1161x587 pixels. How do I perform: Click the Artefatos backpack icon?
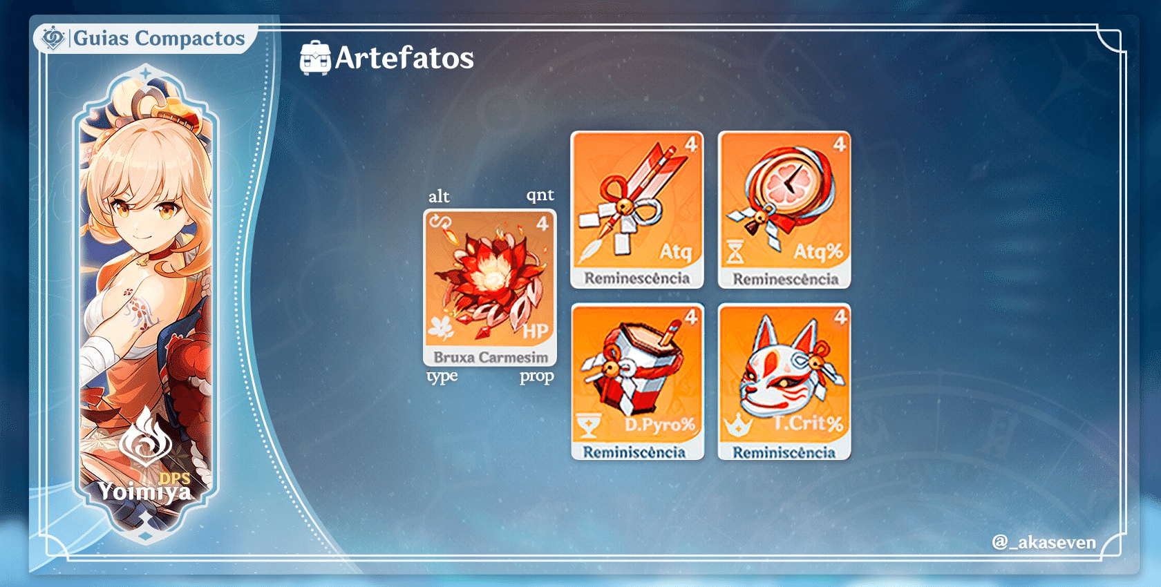tap(314, 57)
